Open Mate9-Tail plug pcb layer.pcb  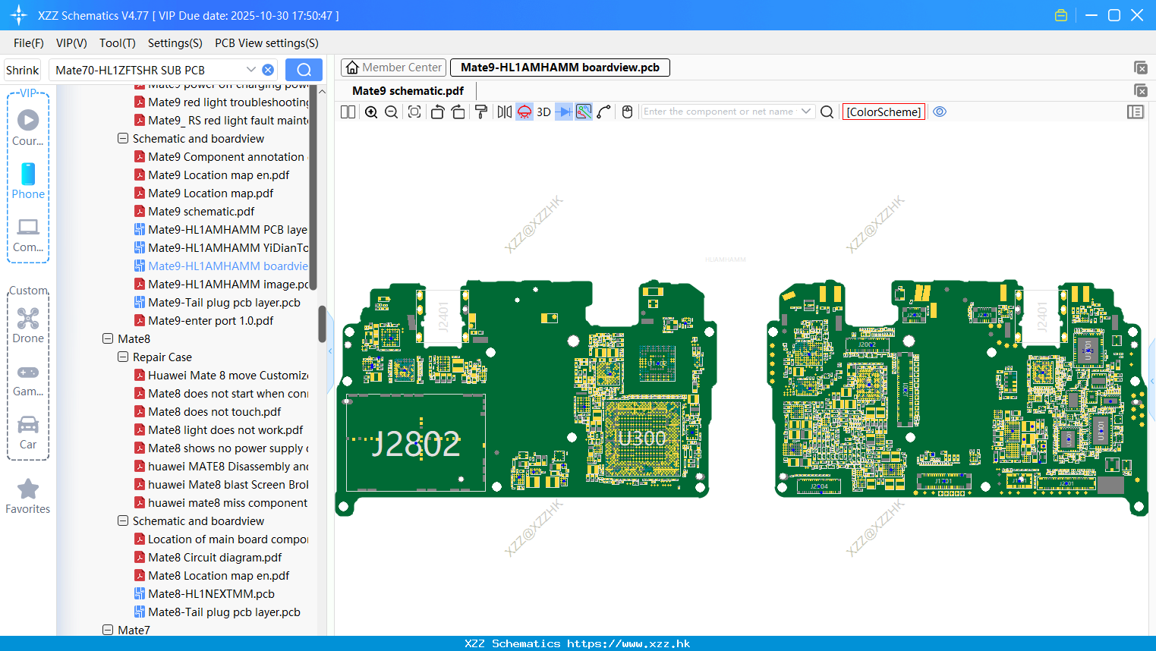click(x=224, y=302)
